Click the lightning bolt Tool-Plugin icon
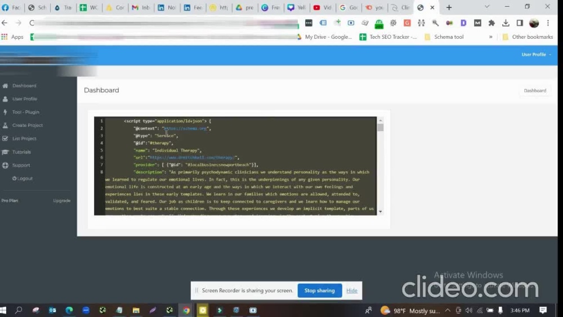This screenshot has height=317, width=563. (5, 112)
